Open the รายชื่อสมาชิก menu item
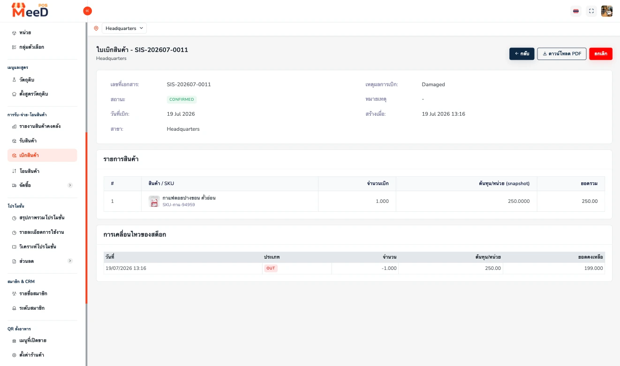 (42, 293)
